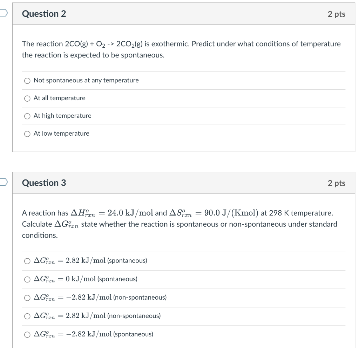Viewport: 359px width, 348px height.
Task: Choose answer '0 kJ/mol (spontaneous)'
Action: [x=27, y=279]
